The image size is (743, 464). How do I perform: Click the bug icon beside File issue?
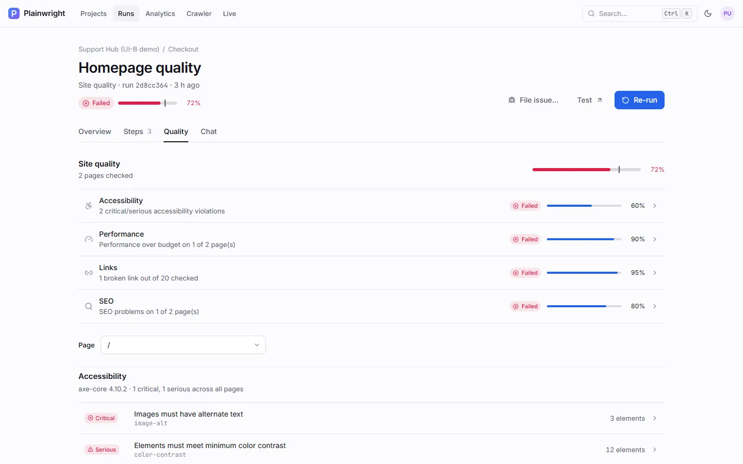pos(512,100)
